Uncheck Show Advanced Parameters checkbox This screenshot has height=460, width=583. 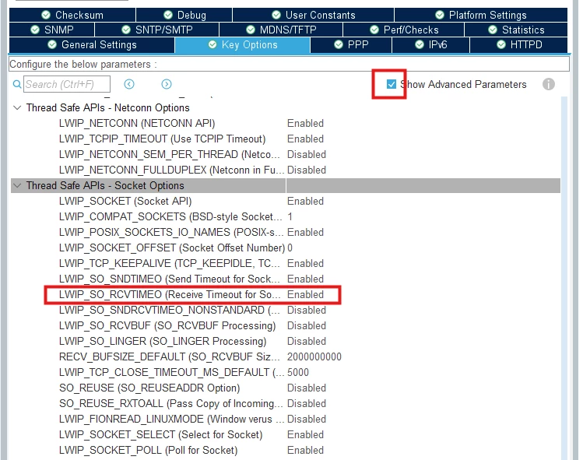[392, 84]
